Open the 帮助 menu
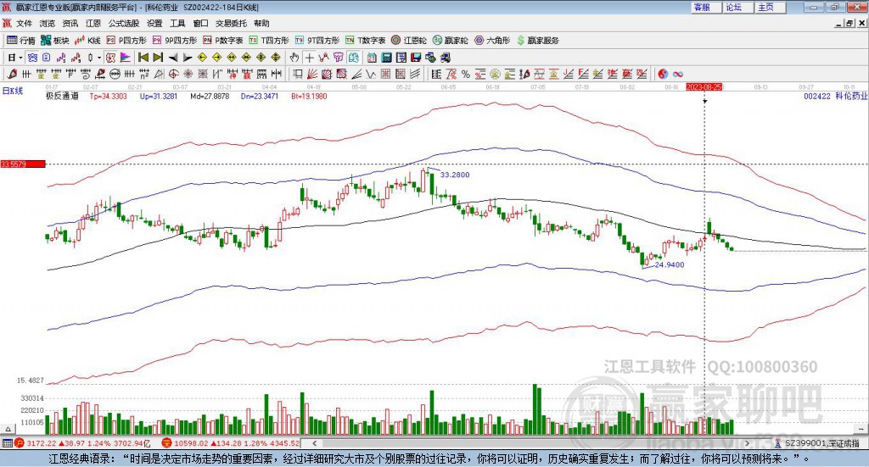This screenshot has width=869, height=467. [261, 23]
